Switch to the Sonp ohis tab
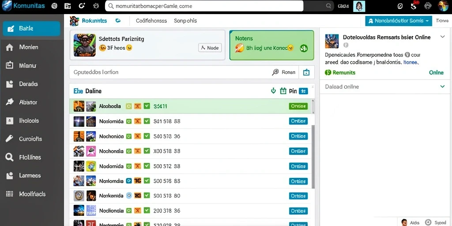 click(x=185, y=21)
